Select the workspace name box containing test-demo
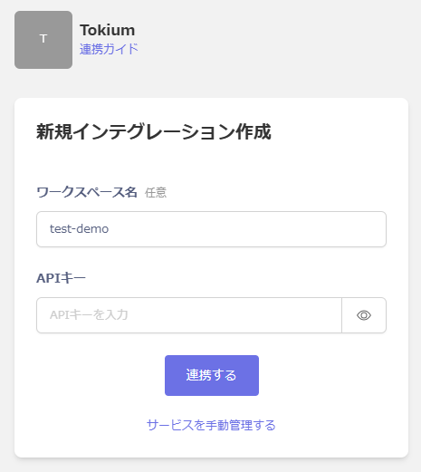Viewport: 421px width, 472px height. [x=211, y=229]
